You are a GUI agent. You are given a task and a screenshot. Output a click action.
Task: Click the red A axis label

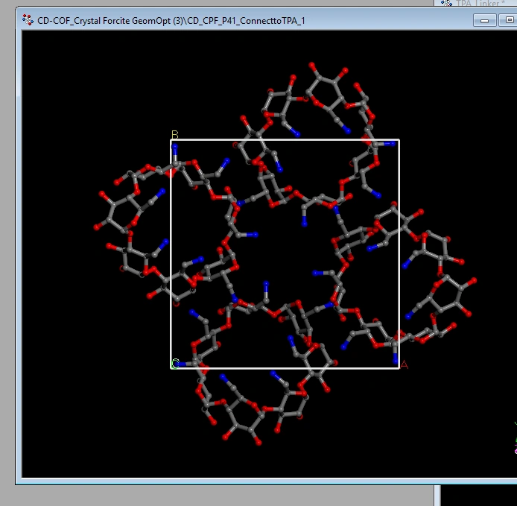(x=405, y=365)
